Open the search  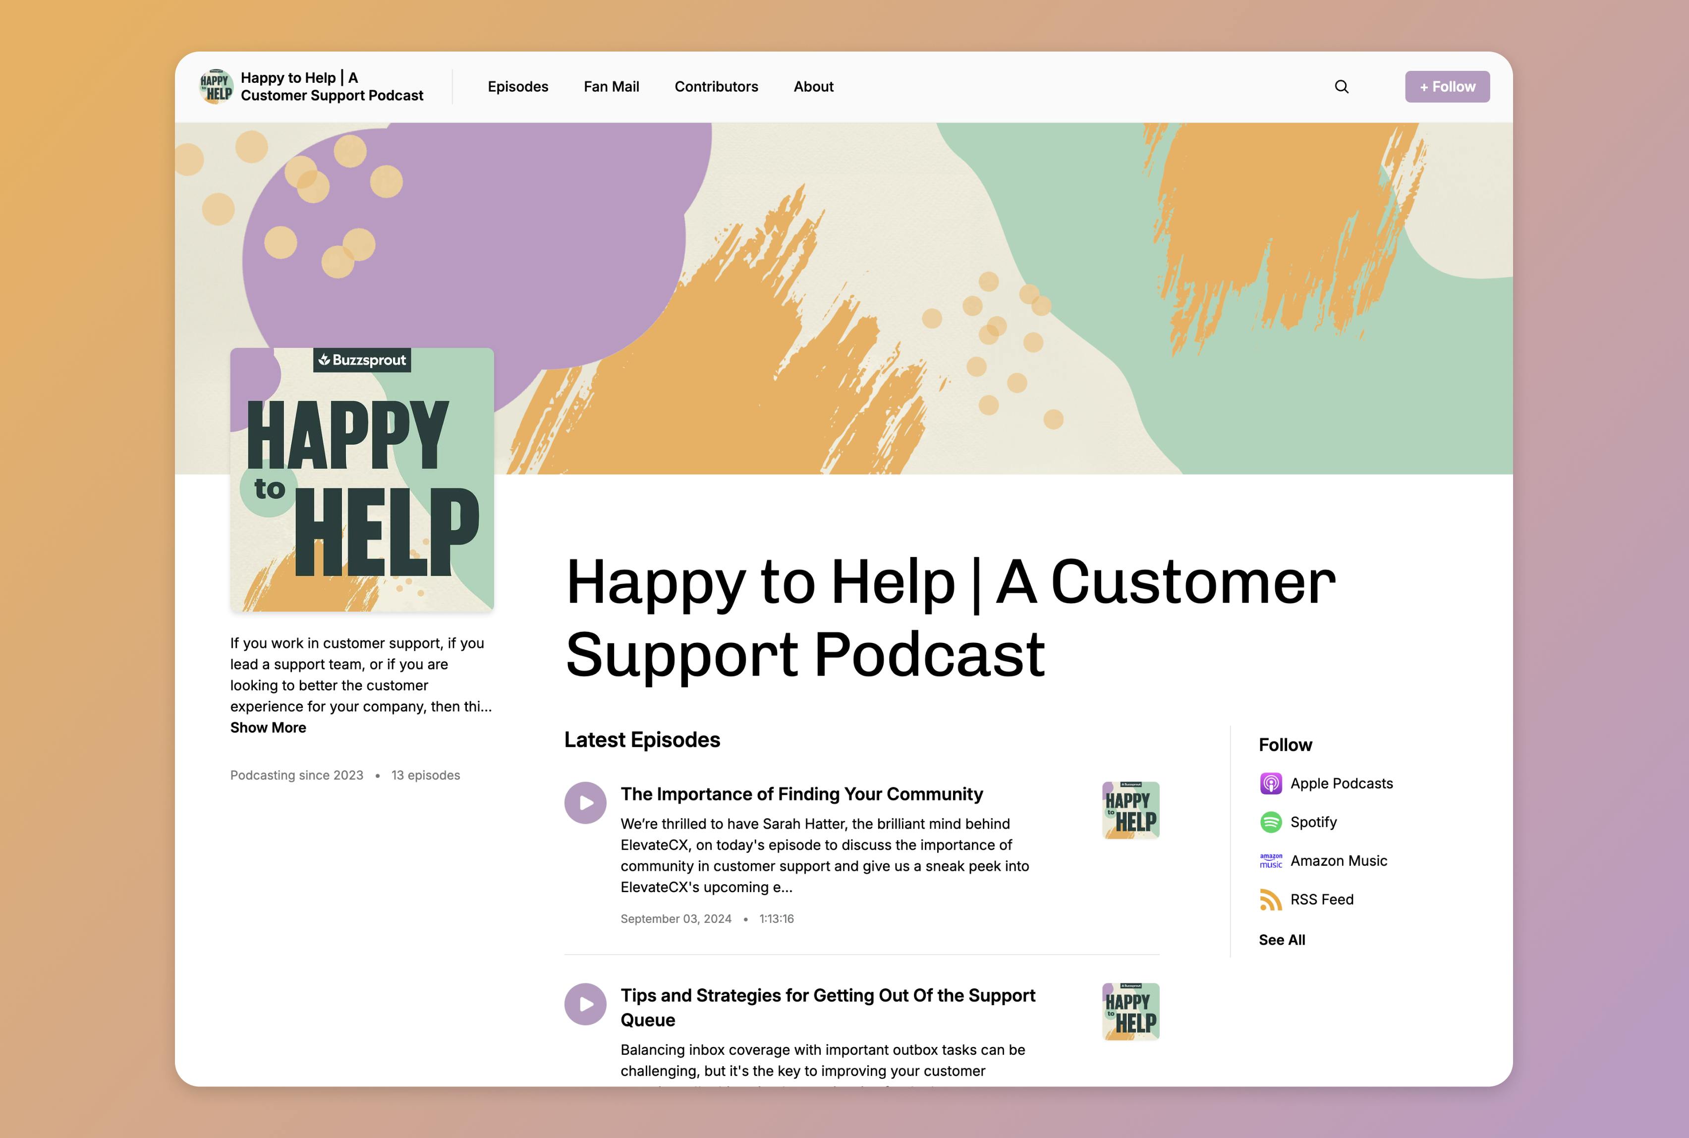1342,86
